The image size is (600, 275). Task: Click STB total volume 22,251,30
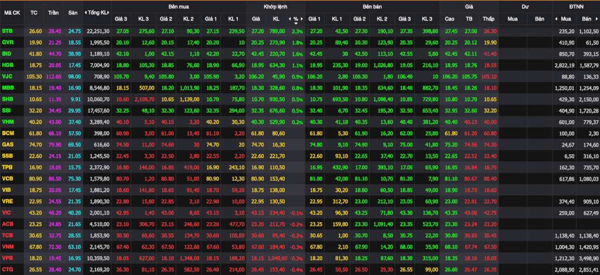(x=98, y=32)
